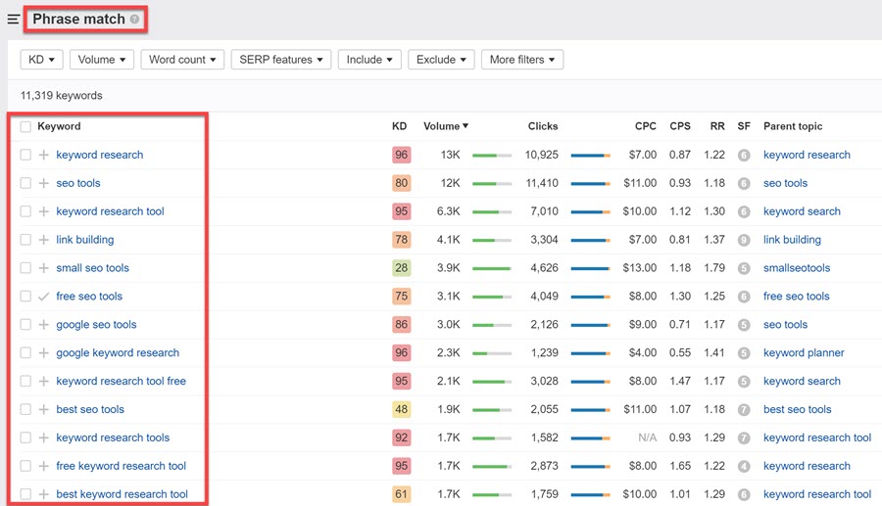The image size is (882, 506).
Task: Open SERP features badge in 'keyword research' row
Action: [744, 155]
